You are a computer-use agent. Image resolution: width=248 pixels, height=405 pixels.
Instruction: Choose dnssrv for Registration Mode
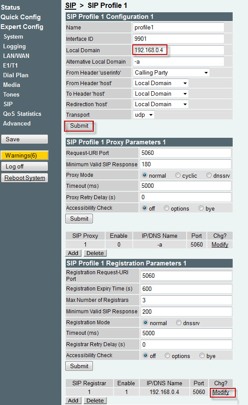click(179, 323)
